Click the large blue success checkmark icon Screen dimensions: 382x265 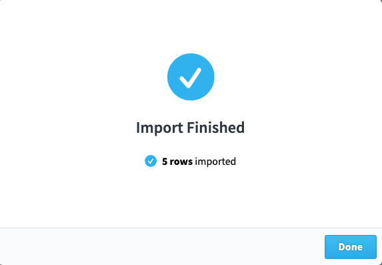[x=191, y=77]
